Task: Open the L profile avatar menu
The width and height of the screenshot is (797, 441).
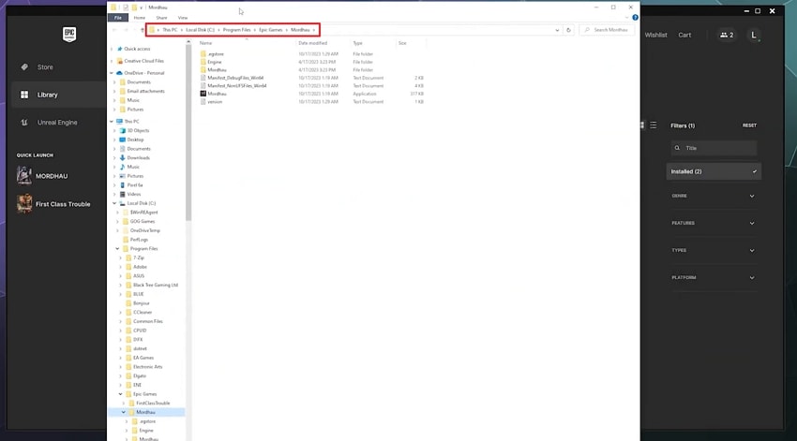Action: (754, 35)
